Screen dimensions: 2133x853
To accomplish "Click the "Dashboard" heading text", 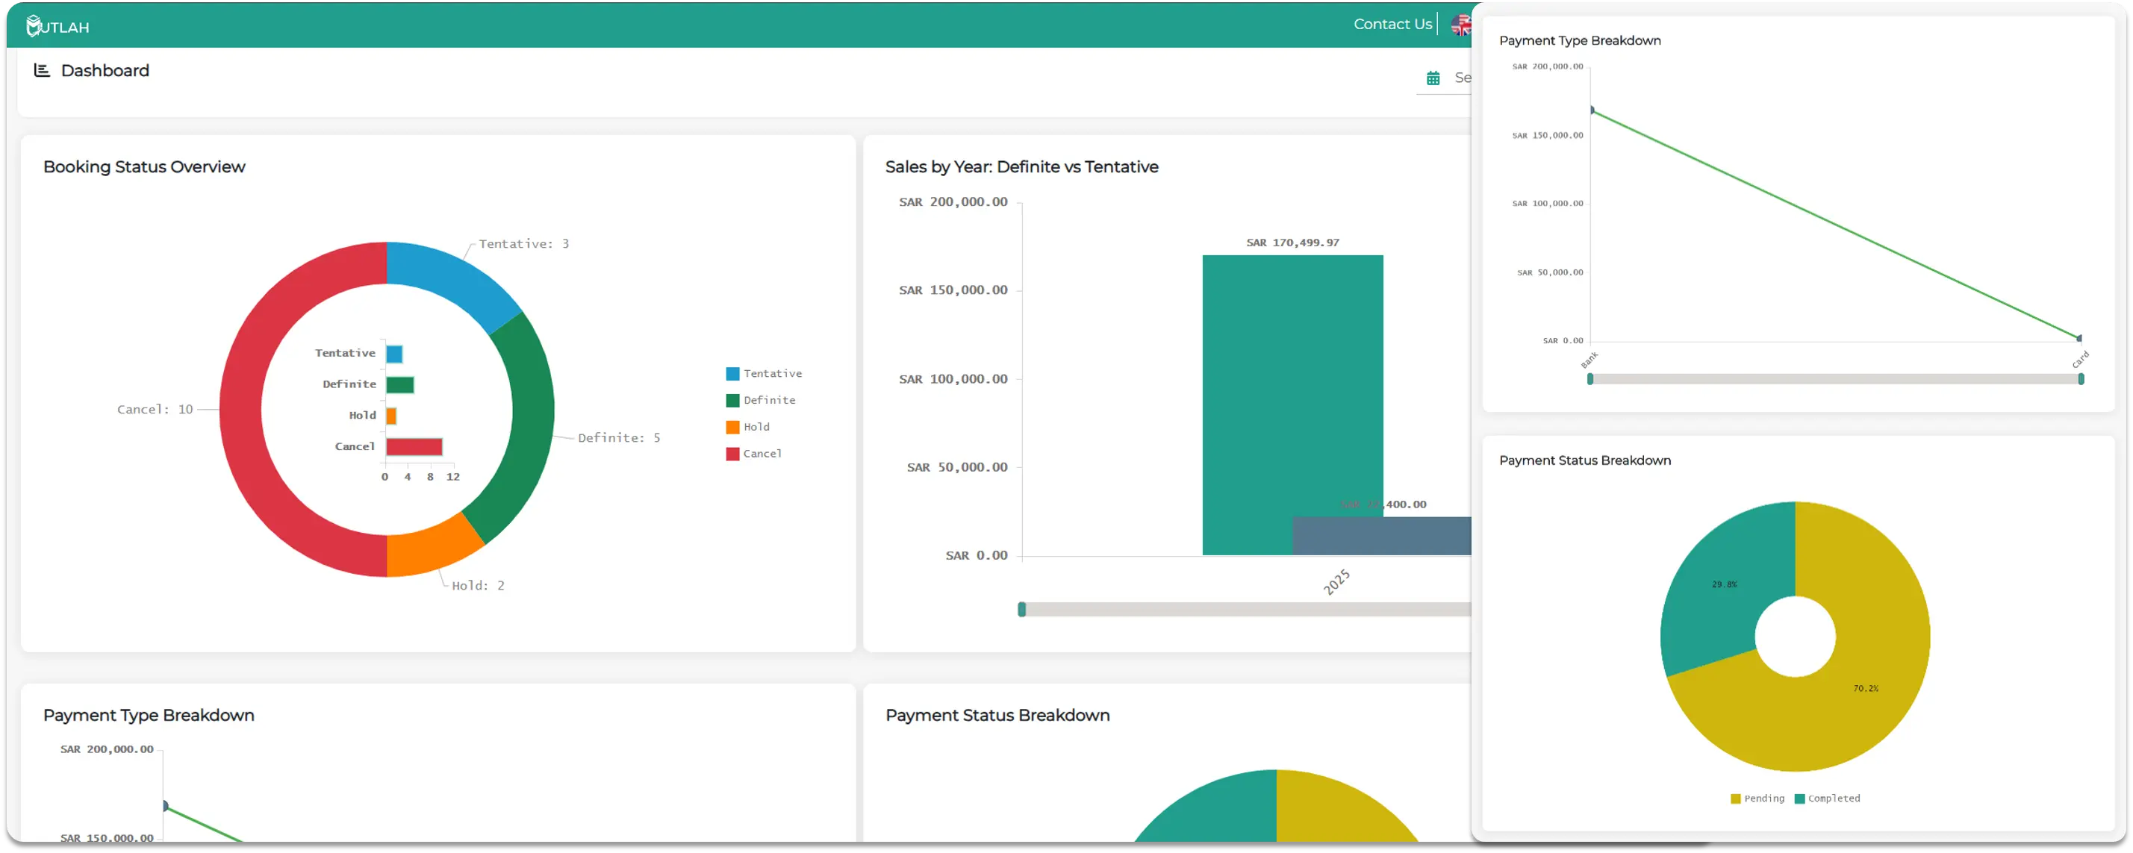I will (x=105, y=70).
